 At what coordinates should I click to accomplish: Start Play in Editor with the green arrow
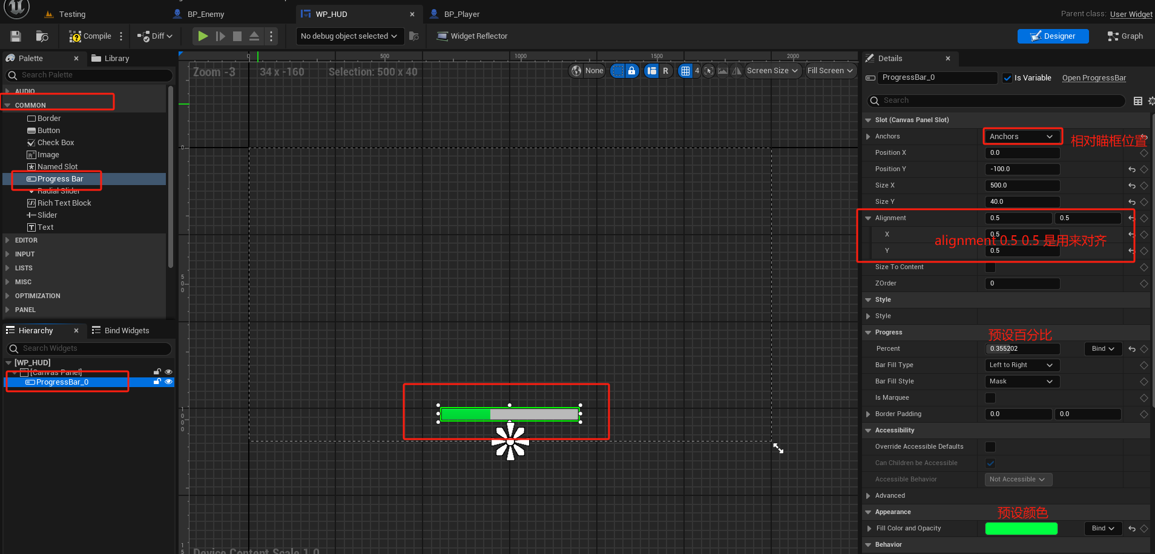[x=203, y=36]
